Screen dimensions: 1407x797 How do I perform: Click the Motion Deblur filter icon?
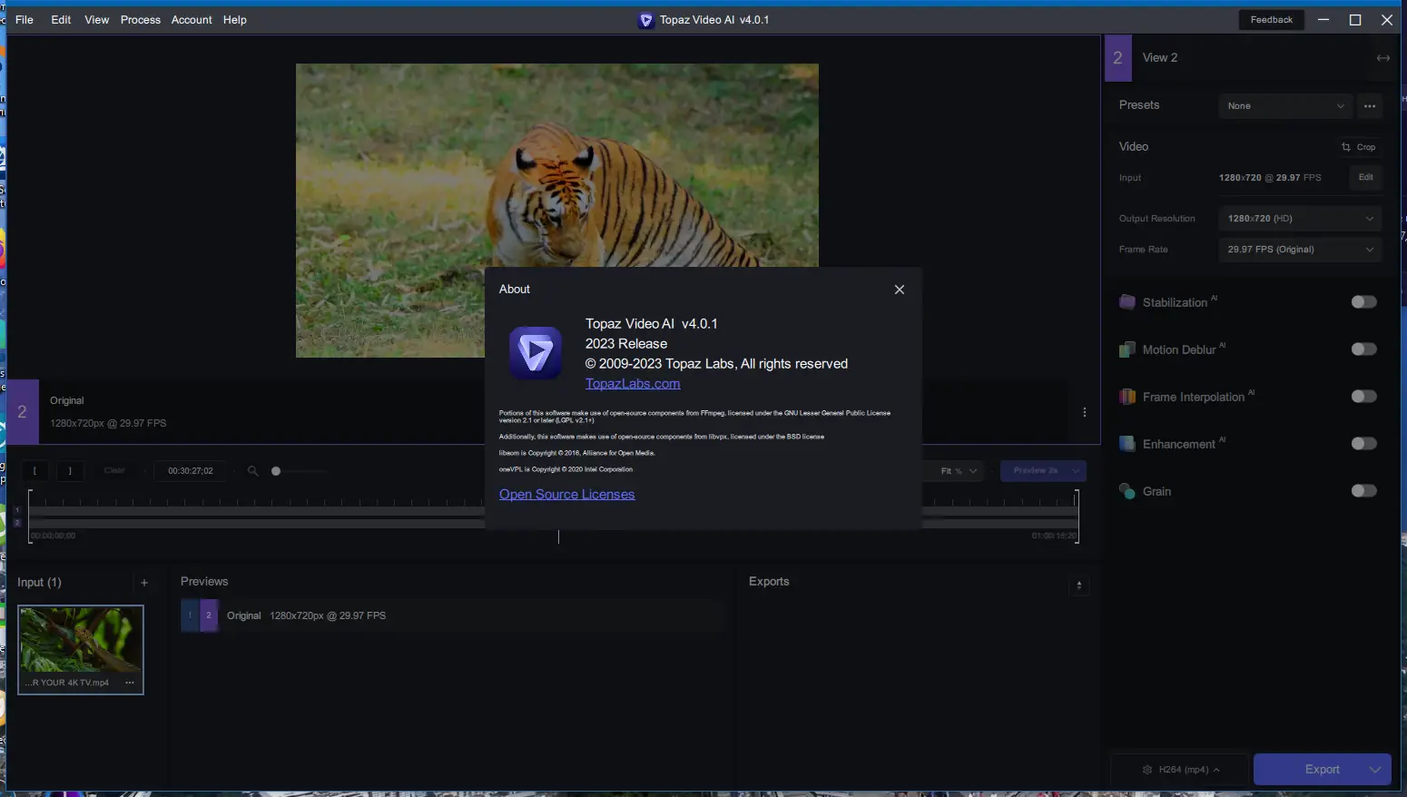1127,349
